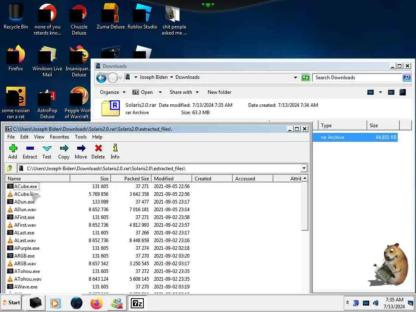The image size is (416, 312).
Task: Click Back arrow in Downloads window
Action: coord(101,78)
